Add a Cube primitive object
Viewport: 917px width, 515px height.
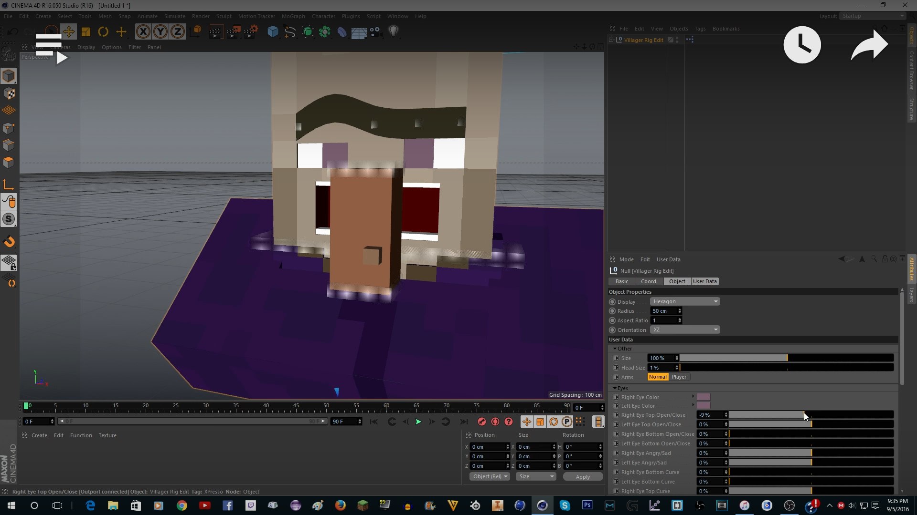(x=273, y=32)
